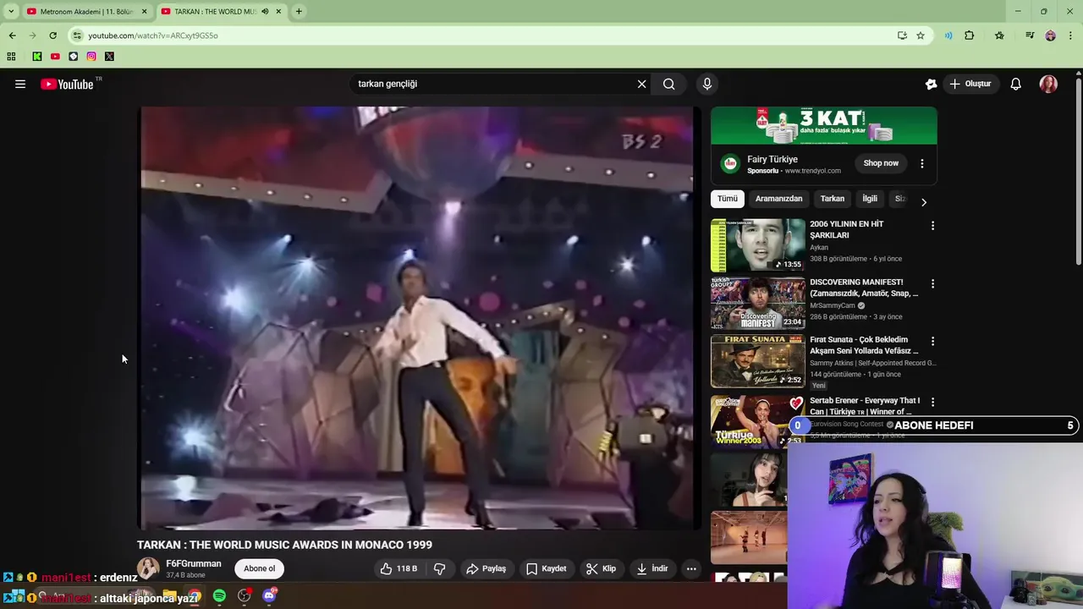Open options for the Fairy Türkiye ad
The height and width of the screenshot is (609, 1083).
922,163
